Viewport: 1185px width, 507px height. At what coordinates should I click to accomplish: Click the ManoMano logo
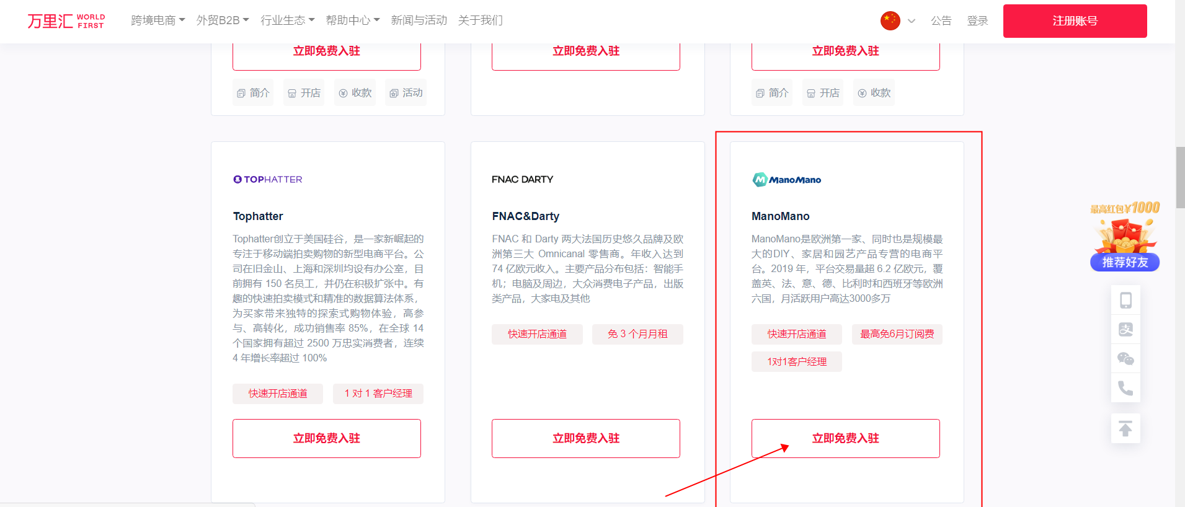tap(787, 180)
